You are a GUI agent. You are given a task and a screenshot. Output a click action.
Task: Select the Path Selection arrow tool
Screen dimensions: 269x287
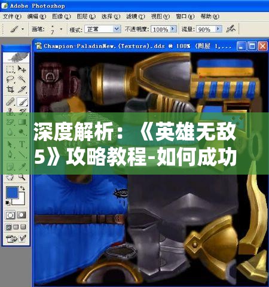click(x=10, y=144)
